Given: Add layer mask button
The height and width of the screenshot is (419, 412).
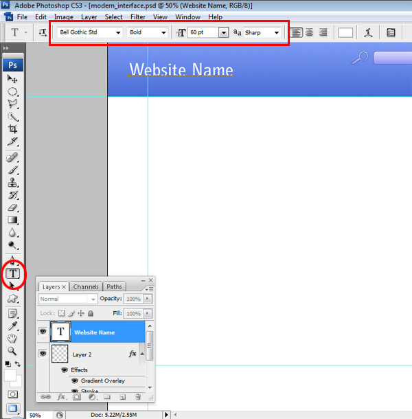Looking at the screenshot, I should click(x=77, y=397).
